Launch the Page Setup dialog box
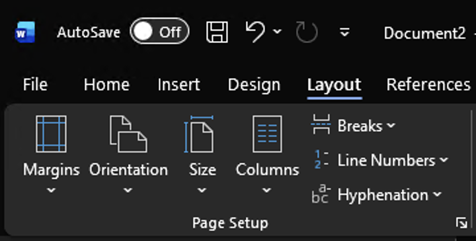This screenshot has height=241, width=476. [461, 223]
